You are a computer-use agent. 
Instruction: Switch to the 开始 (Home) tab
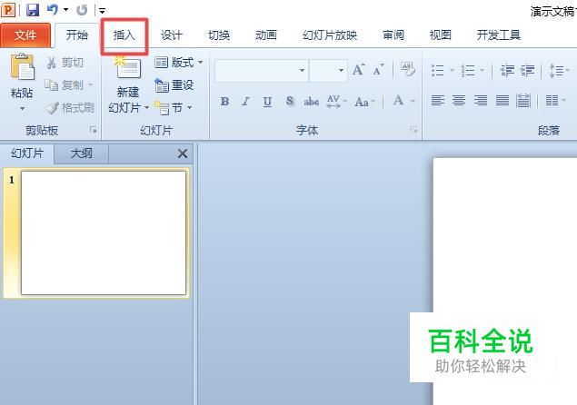click(77, 35)
